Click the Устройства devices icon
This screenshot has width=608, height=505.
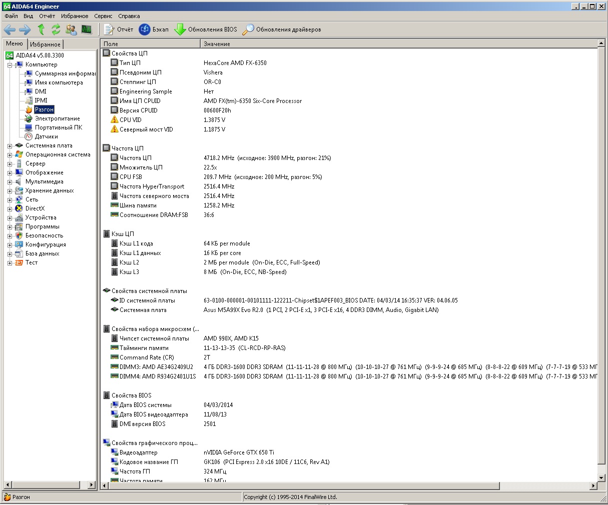click(19, 217)
